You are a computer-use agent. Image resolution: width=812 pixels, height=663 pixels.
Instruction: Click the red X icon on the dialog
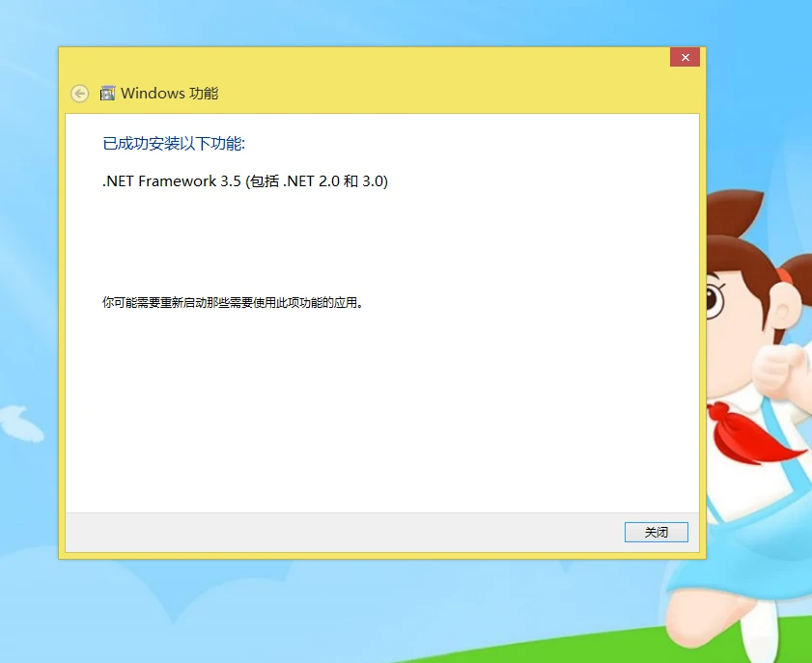685,57
